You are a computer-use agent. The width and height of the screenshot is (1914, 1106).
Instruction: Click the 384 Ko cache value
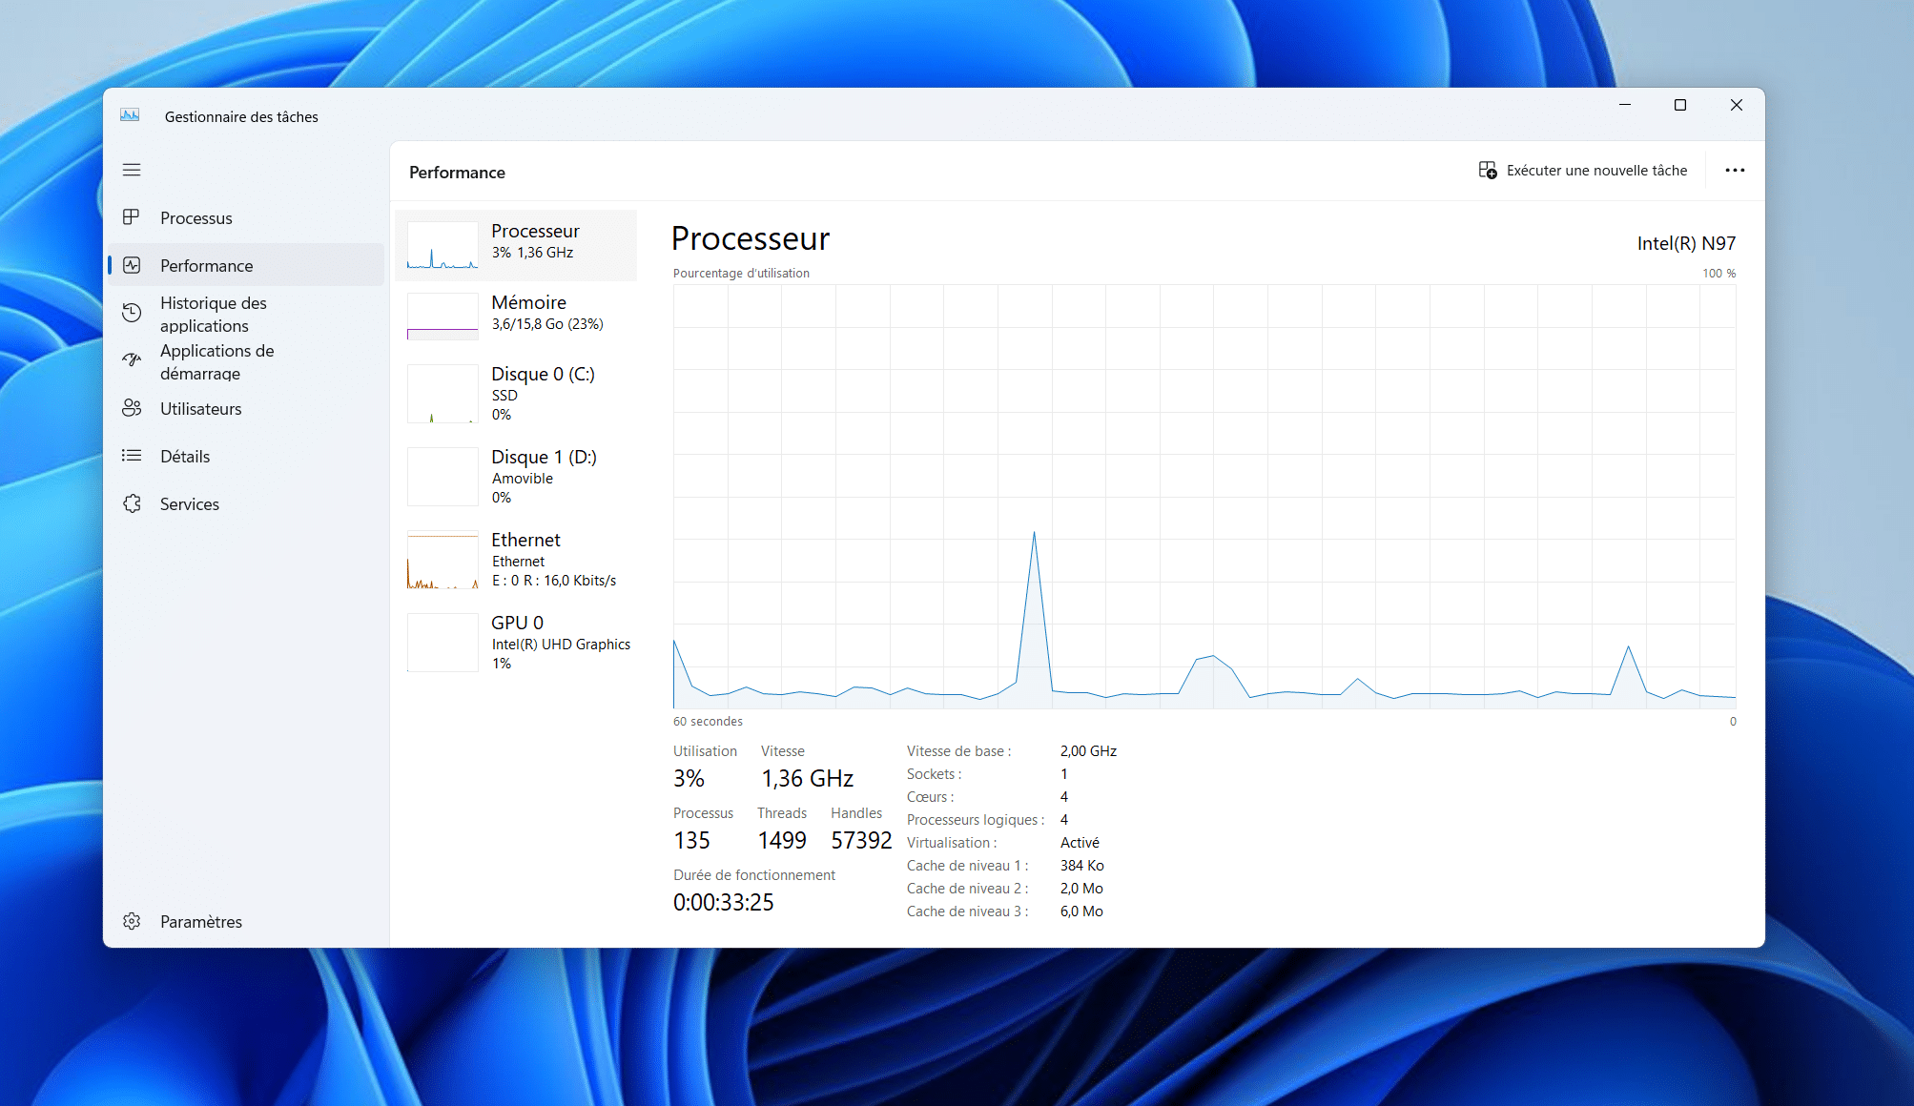(1081, 866)
